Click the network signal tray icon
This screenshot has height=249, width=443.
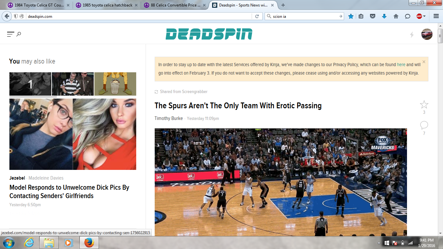(x=410, y=243)
